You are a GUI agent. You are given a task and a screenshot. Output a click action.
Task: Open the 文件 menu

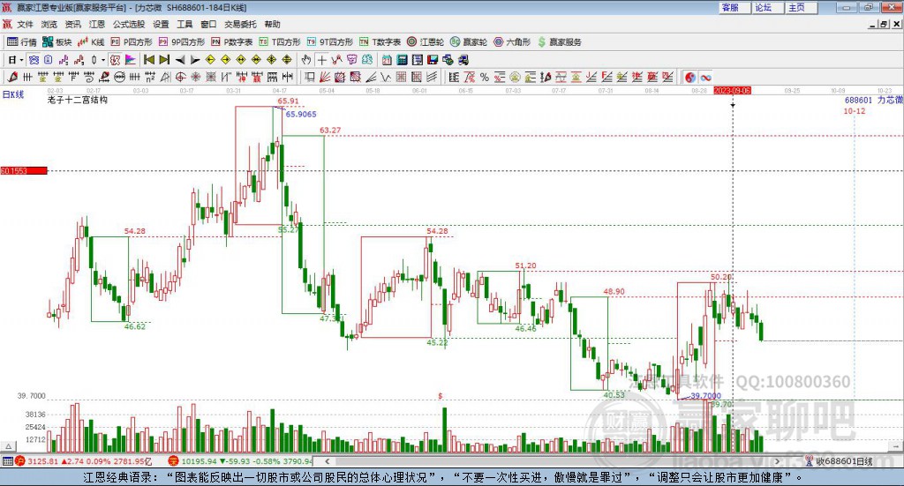point(25,24)
